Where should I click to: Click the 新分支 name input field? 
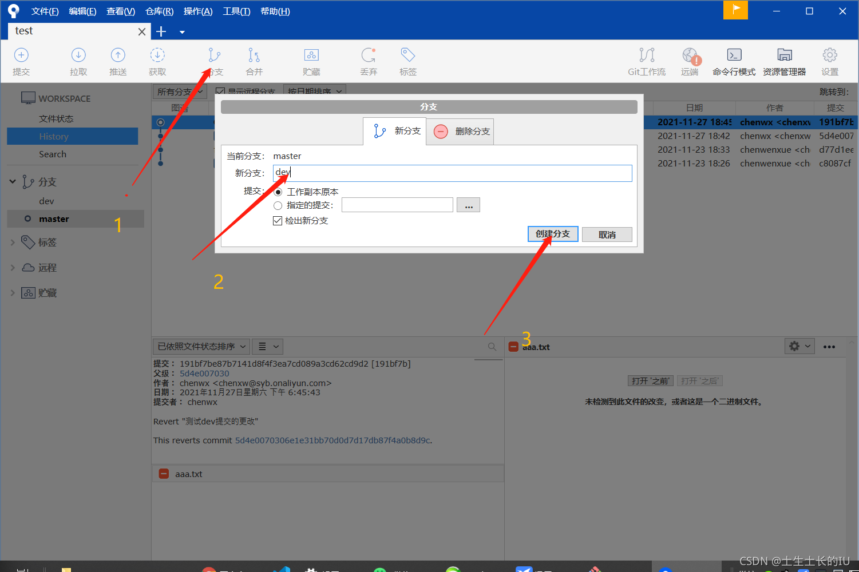point(453,173)
